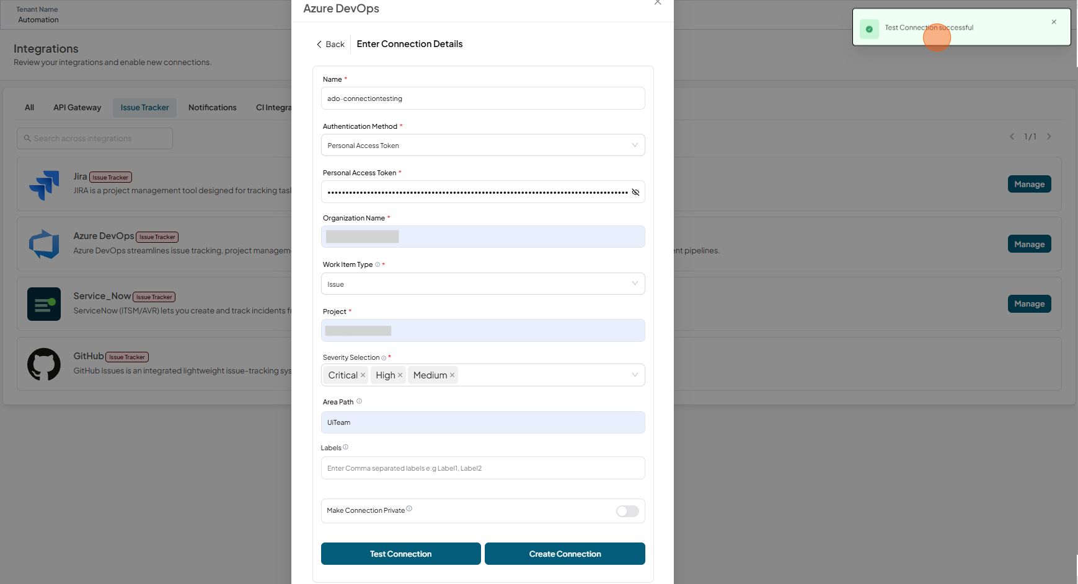Viewport: 1078px width, 584px height.
Task: Remove the Critical severity tag
Action: pyautogui.click(x=363, y=375)
